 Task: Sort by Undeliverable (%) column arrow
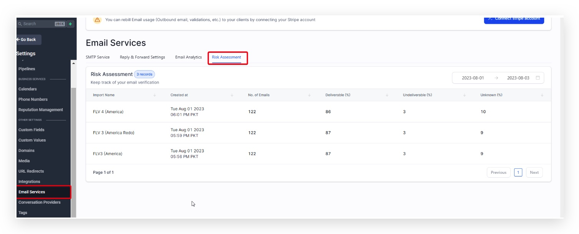click(465, 95)
